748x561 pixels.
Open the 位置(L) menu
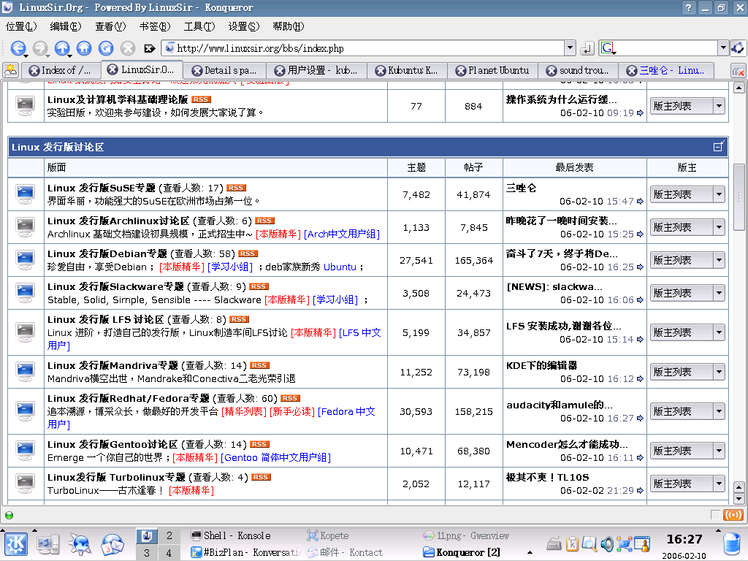click(x=20, y=27)
